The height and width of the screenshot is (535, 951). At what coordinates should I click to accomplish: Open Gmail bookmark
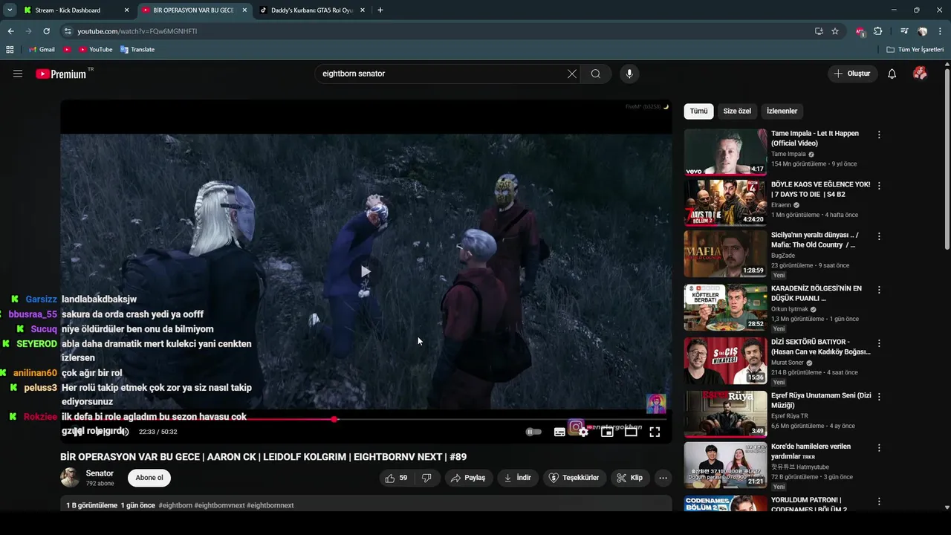(x=42, y=50)
